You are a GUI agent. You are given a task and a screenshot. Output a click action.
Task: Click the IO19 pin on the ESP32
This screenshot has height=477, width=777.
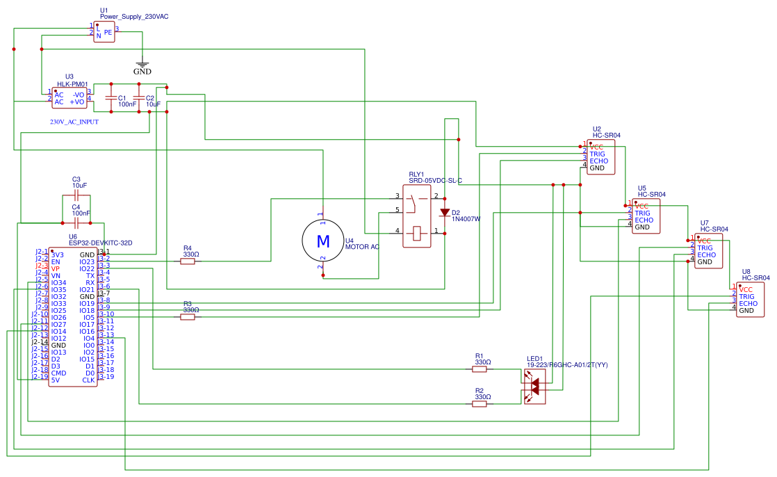tap(87, 303)
